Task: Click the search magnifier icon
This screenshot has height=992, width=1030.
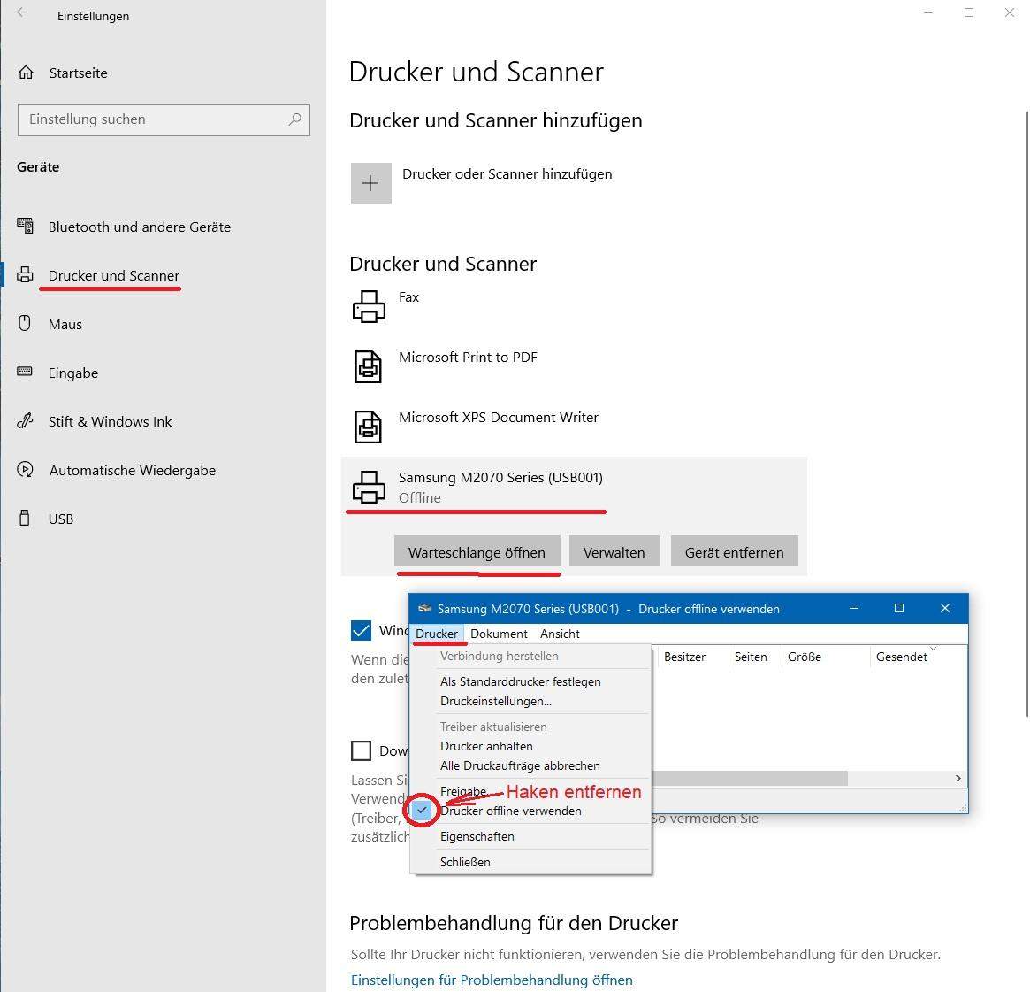Action: click(x=295, y=119)
